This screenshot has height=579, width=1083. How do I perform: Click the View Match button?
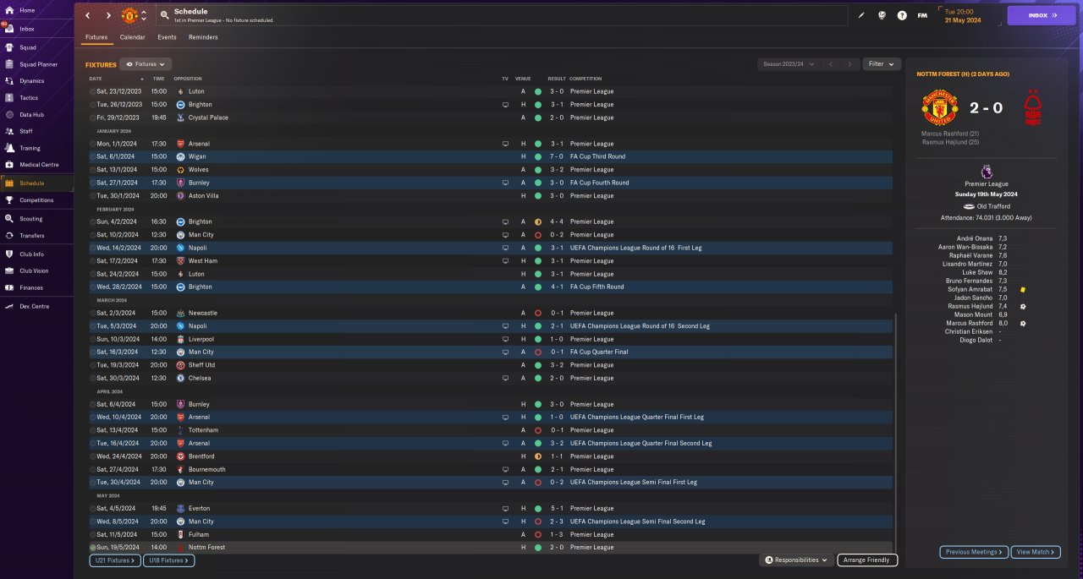(1036, 552)
